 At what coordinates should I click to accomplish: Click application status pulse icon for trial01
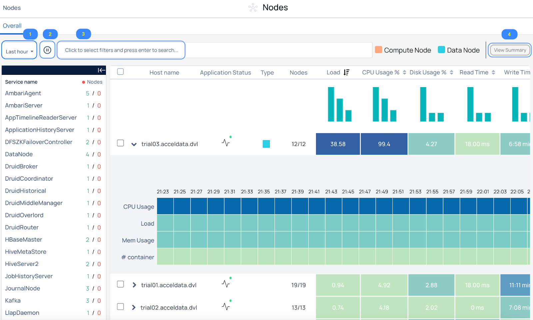pyautogui.click(x=226, y=283)
